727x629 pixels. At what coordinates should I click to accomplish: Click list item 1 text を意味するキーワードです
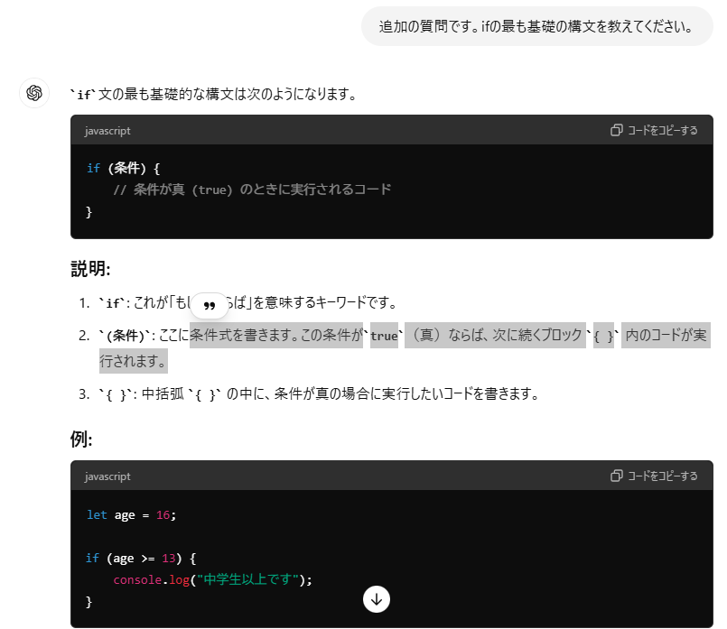[322, 303]
